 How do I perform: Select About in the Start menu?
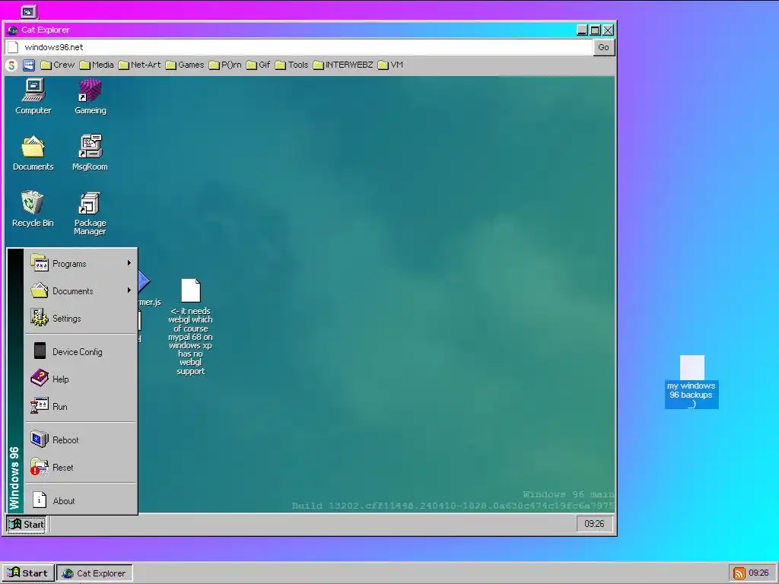(81, 500)
